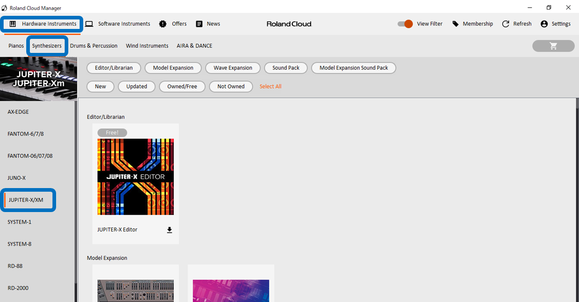Toggle the Sound Pack filter
579x302 pixels.
[x=286, y=68]
